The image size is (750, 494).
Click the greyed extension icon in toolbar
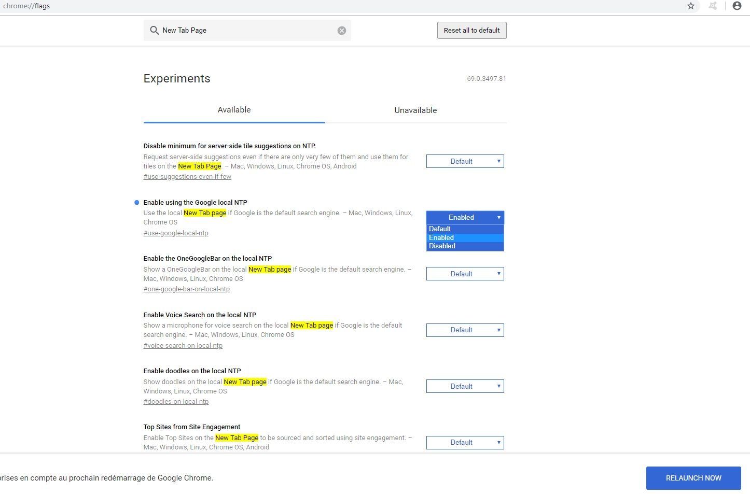coord(713,6)
